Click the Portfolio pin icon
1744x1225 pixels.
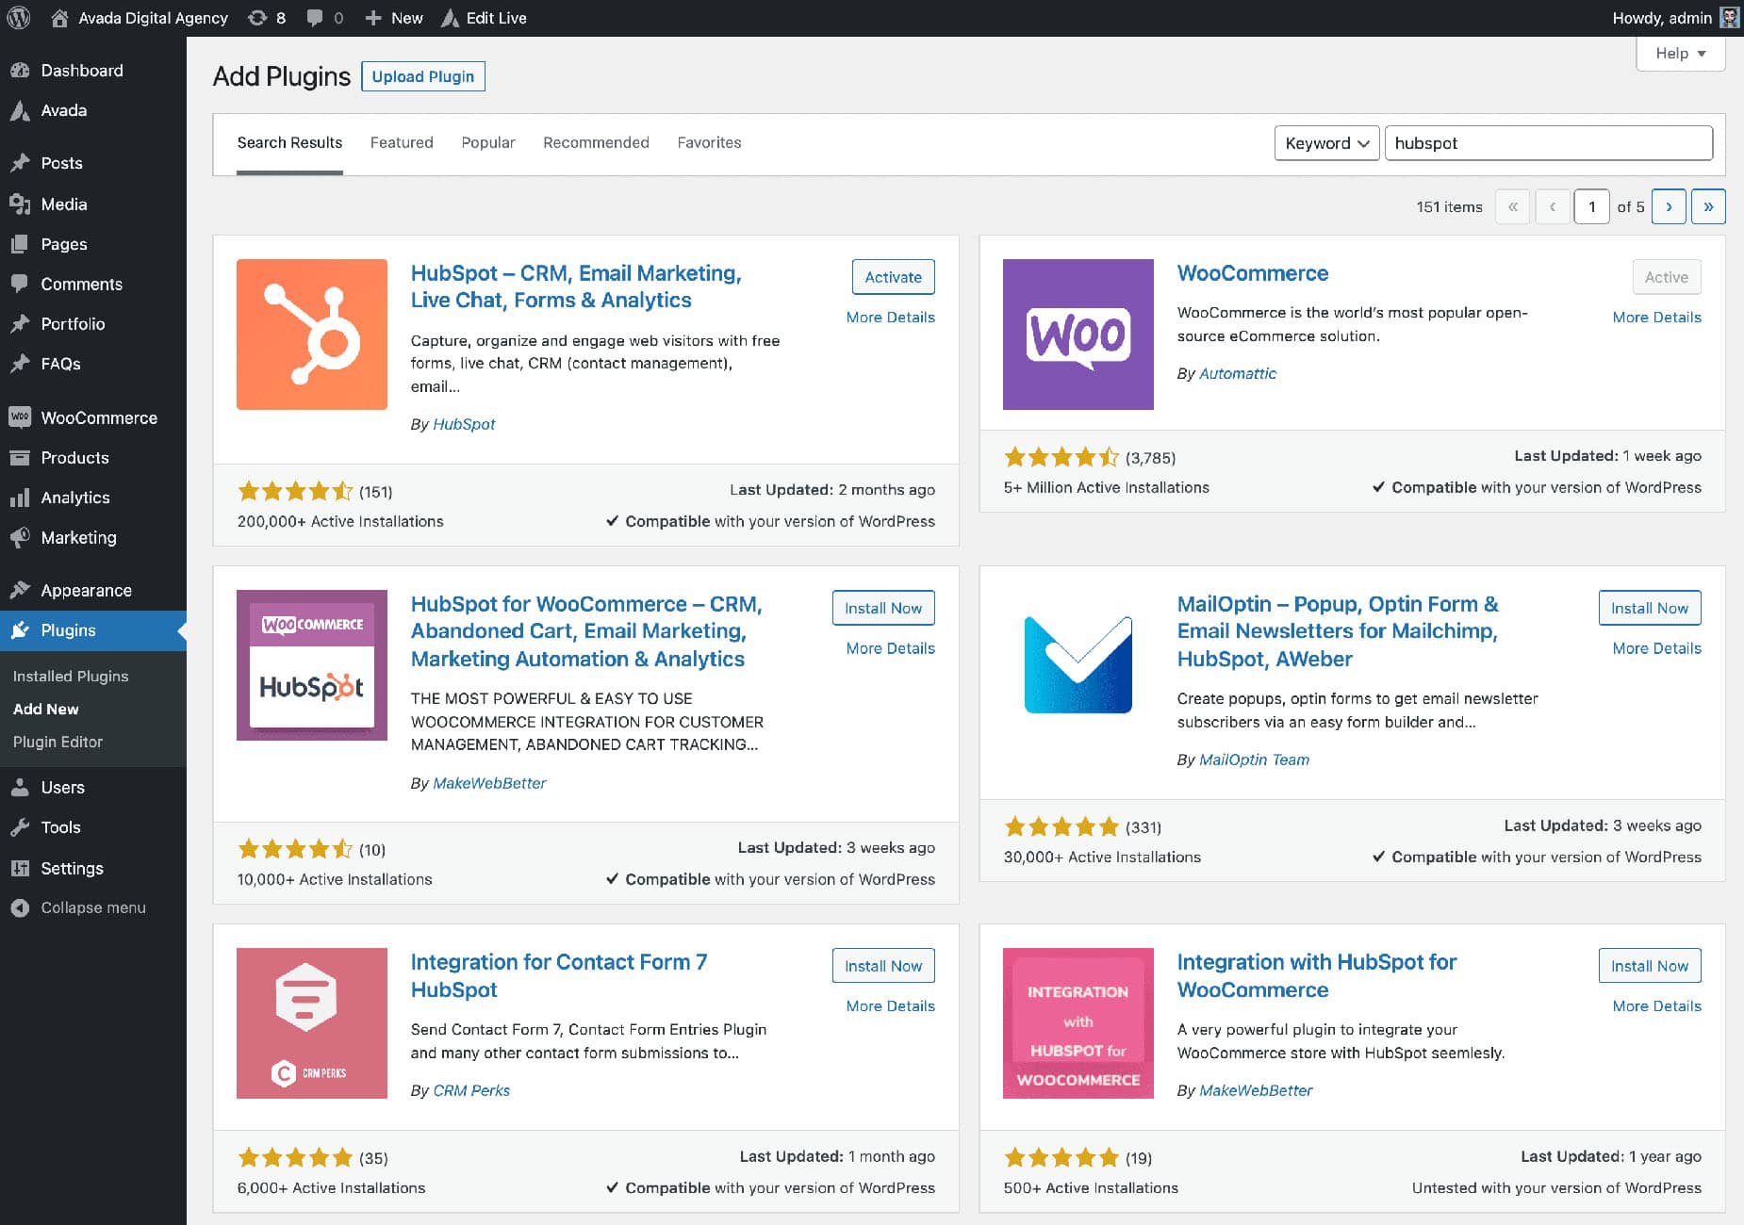click(20, 323)
